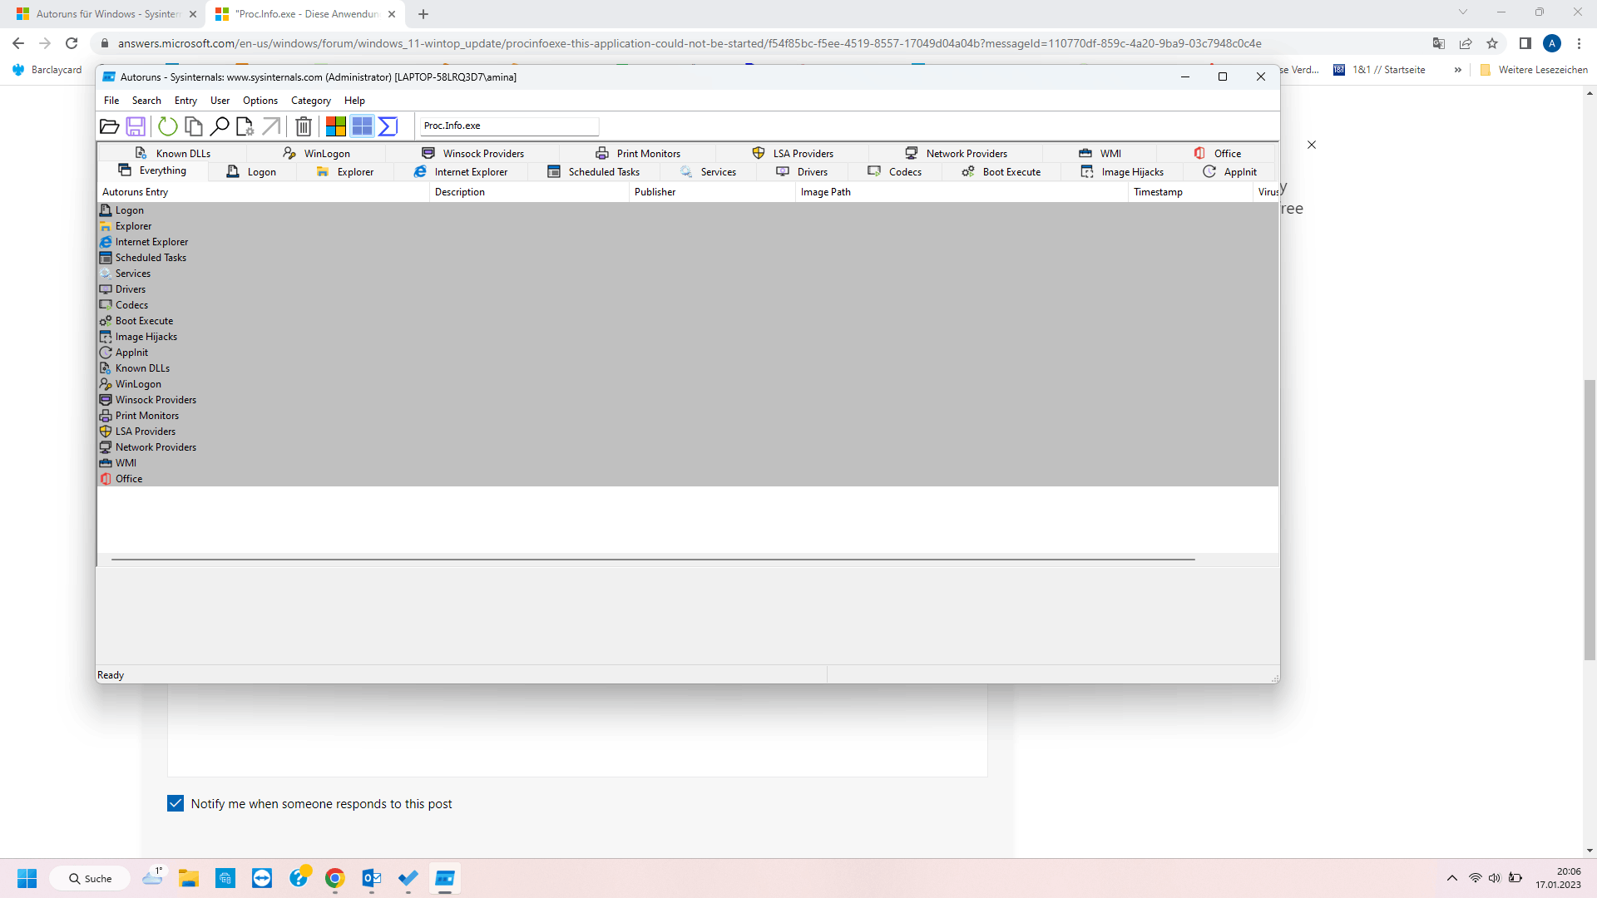Show hidden system tray icons chevron
Viewport: 1597px width, 898px height.
(1452, 878)
